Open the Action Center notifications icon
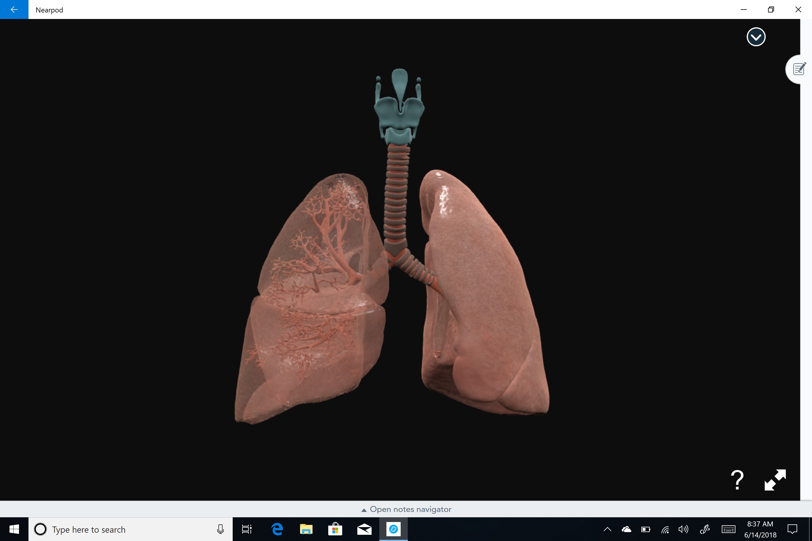This screenshot has height=541, width=812. coord(792,529)
